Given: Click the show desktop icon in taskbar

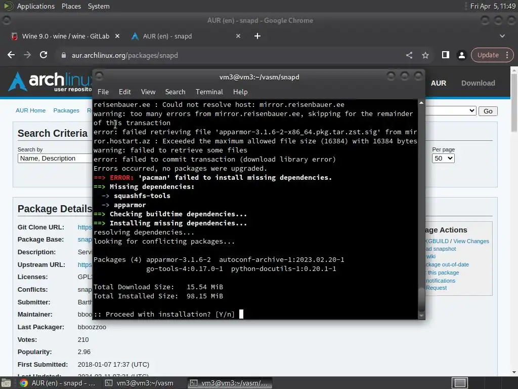Looking at the screenshot, I should click(6, 383).
